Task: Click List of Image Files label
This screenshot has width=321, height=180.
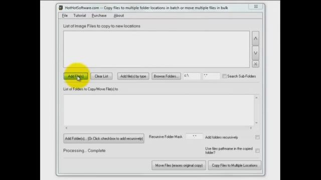Action: point(102,26)
